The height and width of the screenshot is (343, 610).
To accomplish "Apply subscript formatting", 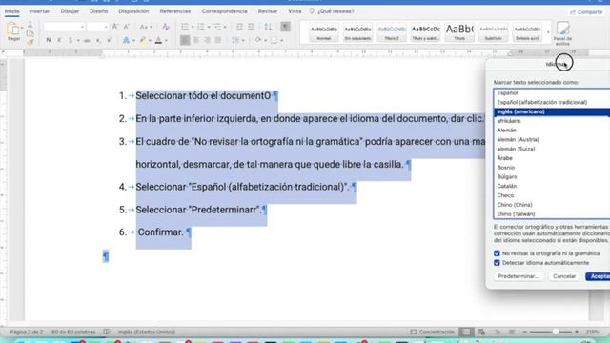I will (x=98, y=40).
